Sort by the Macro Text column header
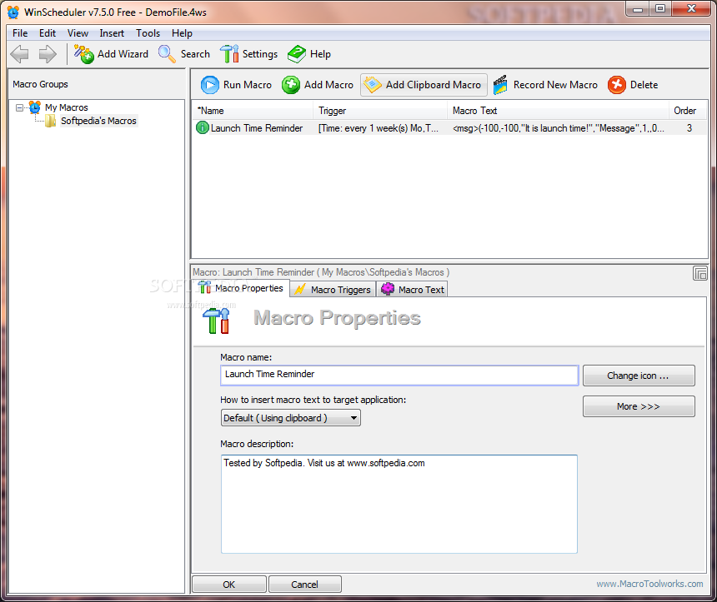 pyautogui.click(x=558, y=111)
